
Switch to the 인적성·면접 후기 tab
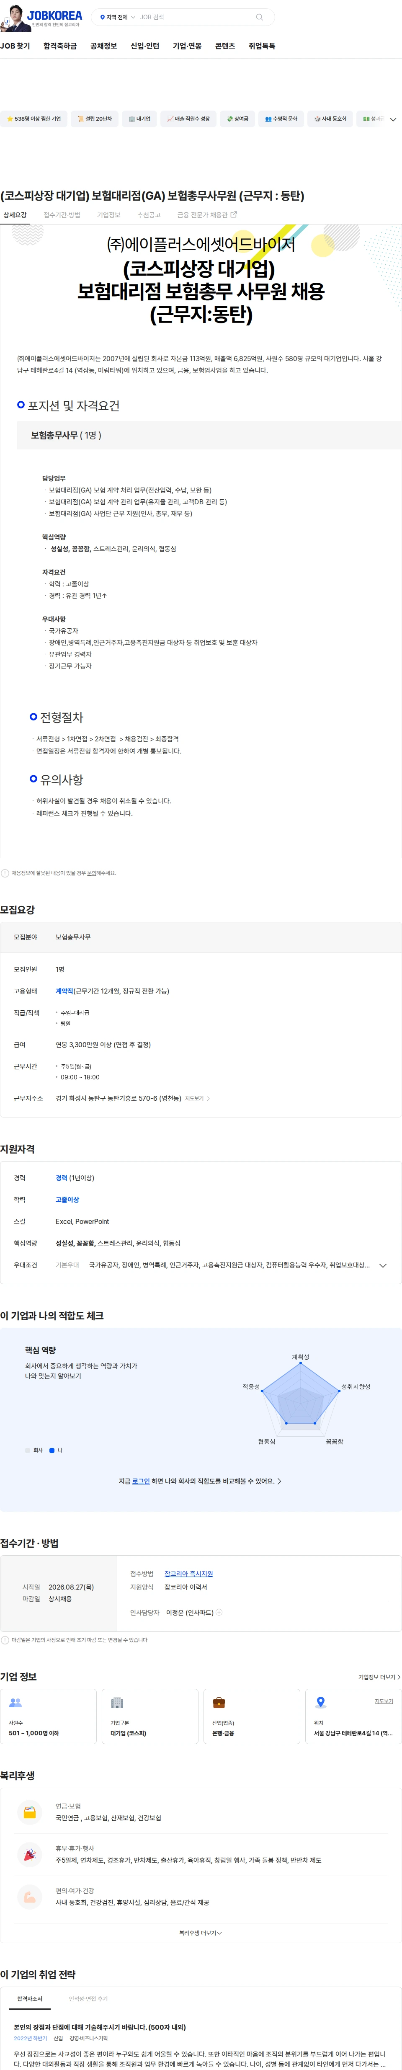[88, 1998]
